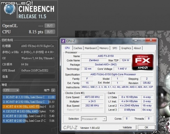This screenshot has width=170, height=134.
Task: Click the empty 信息 info field
Action: click(37, 77)
